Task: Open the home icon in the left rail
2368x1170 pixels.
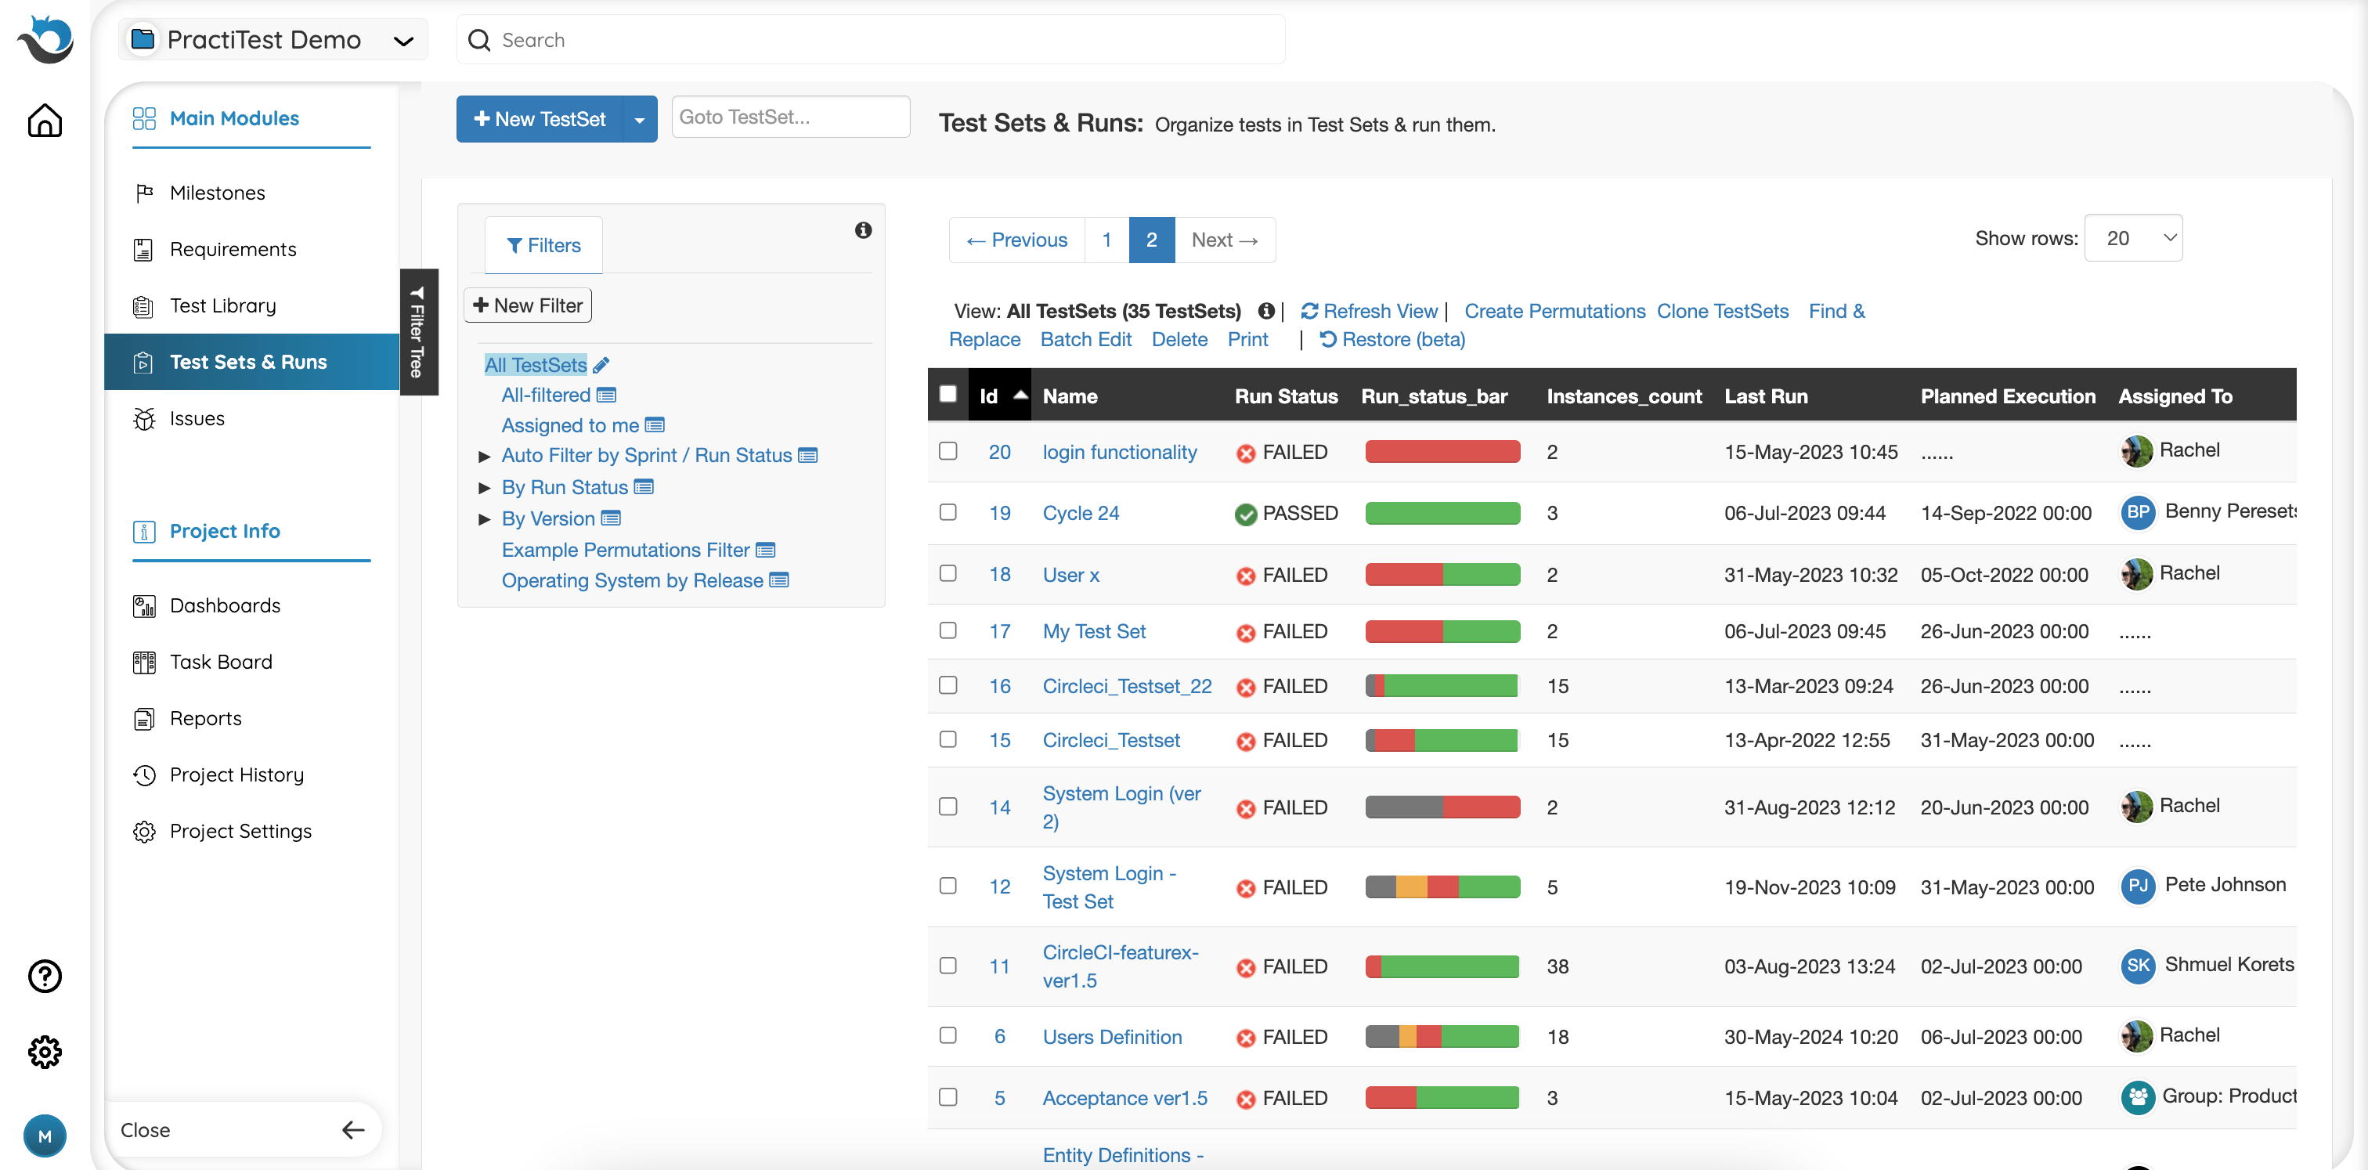Action: click(x=44, y=121)
